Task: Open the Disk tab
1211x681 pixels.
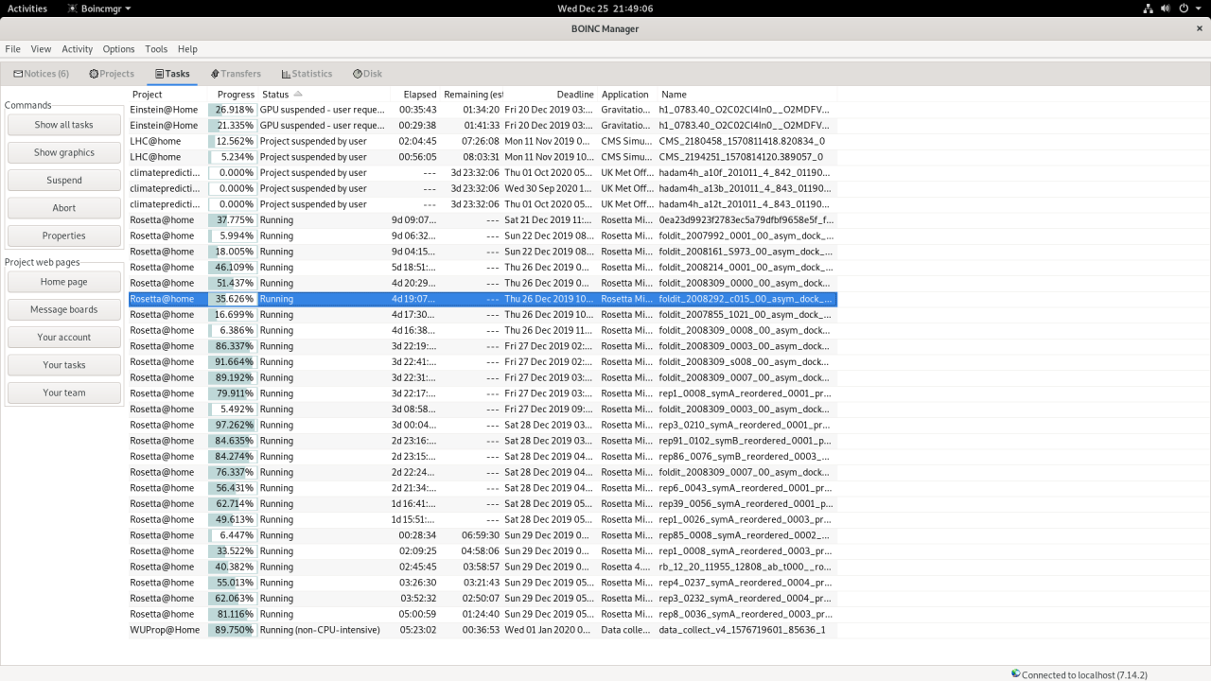Action: pos(367,74)
